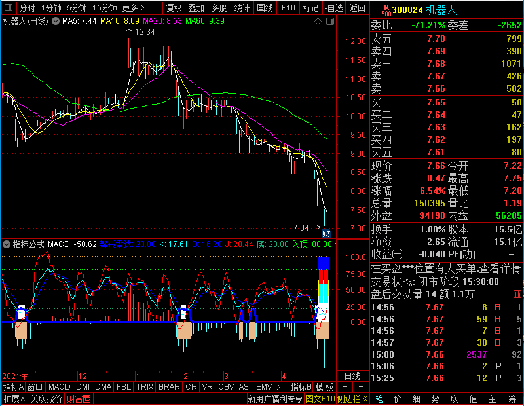Open 图文F10 link

pyautogui.click(x=320, y=399)
